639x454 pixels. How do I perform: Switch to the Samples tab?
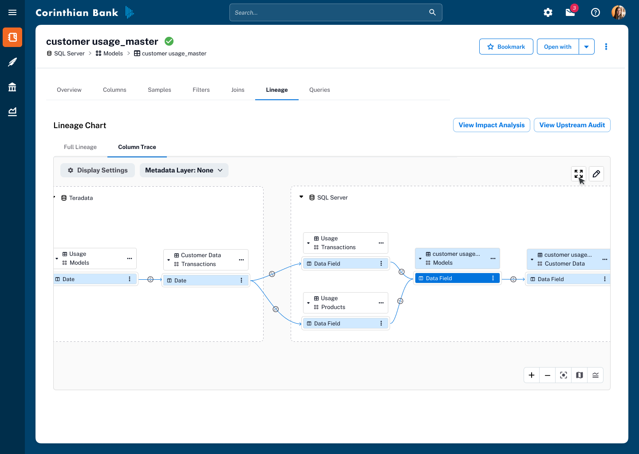pos(159,90)
